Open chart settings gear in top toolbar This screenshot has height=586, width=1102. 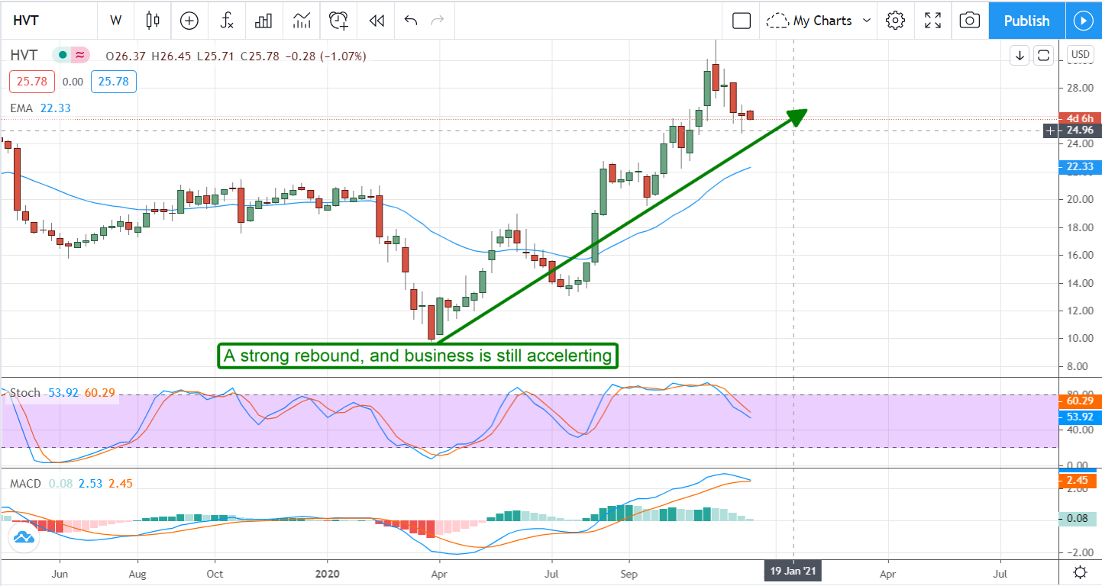tap(896, 21)
